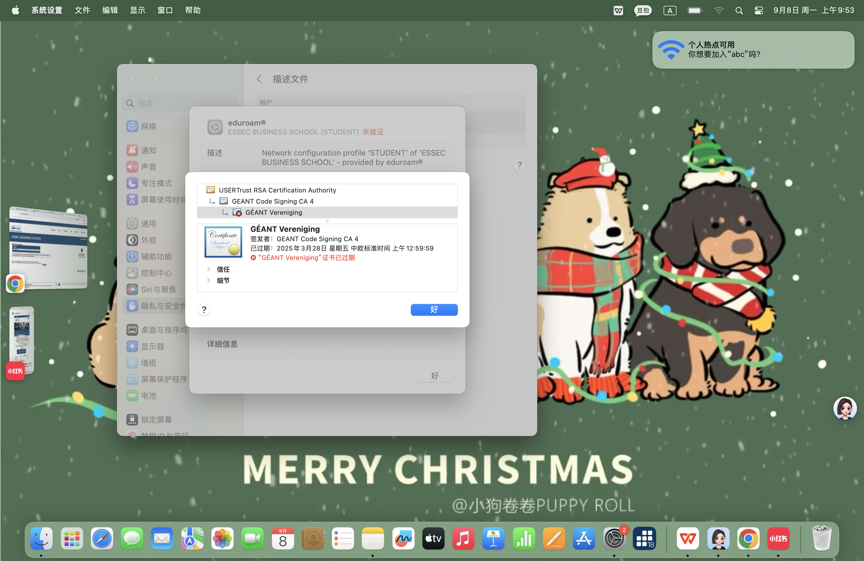Expand the 细节 disclosure triangle
The image size is (864, 561).
click(x=208, y=280)
